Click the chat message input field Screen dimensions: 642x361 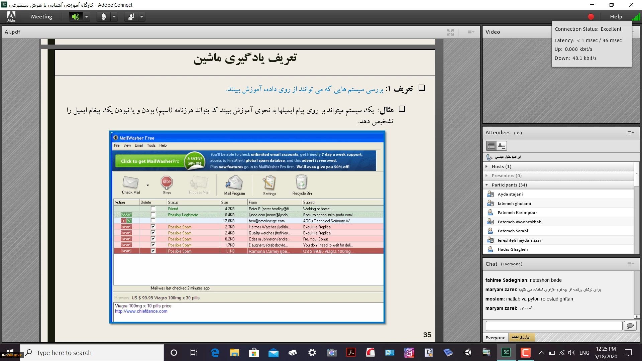coord(554,326)
